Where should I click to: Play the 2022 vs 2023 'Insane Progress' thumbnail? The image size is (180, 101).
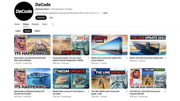[x=71, y=45]
